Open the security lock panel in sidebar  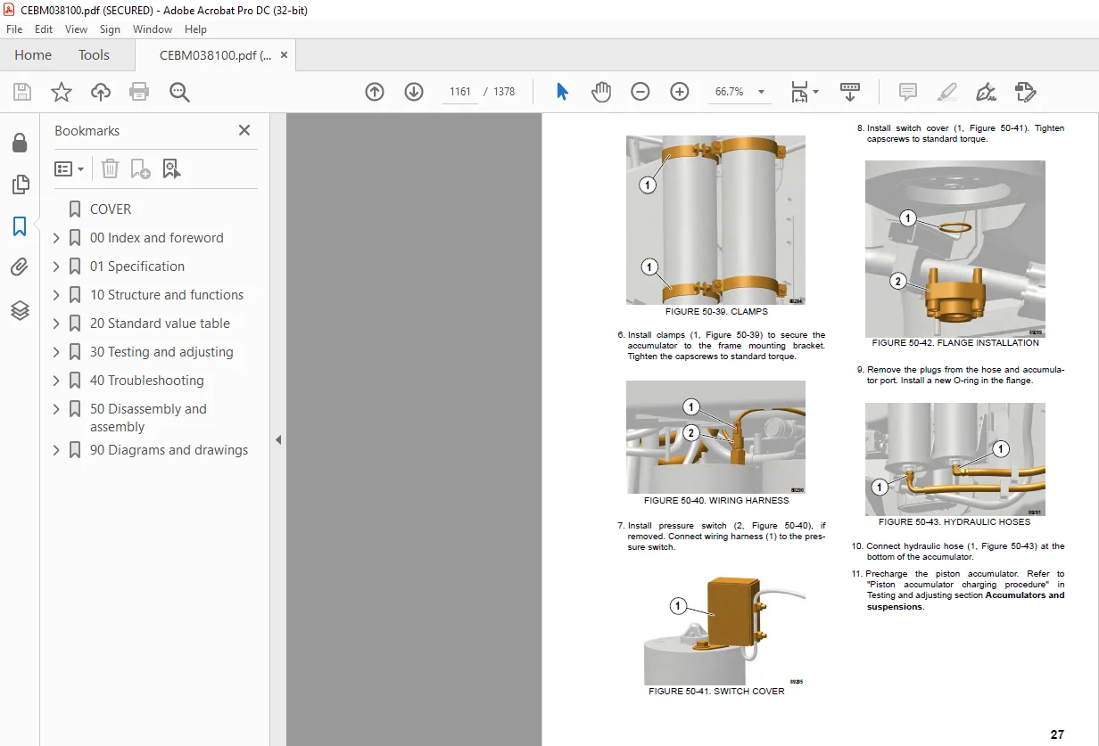20,143
